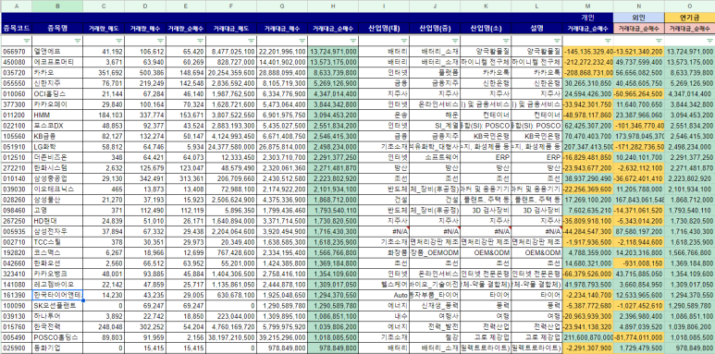The image size is (715, 354).
Task: Select the value 313,361 in column E
Action: click(x=186, y=178)
